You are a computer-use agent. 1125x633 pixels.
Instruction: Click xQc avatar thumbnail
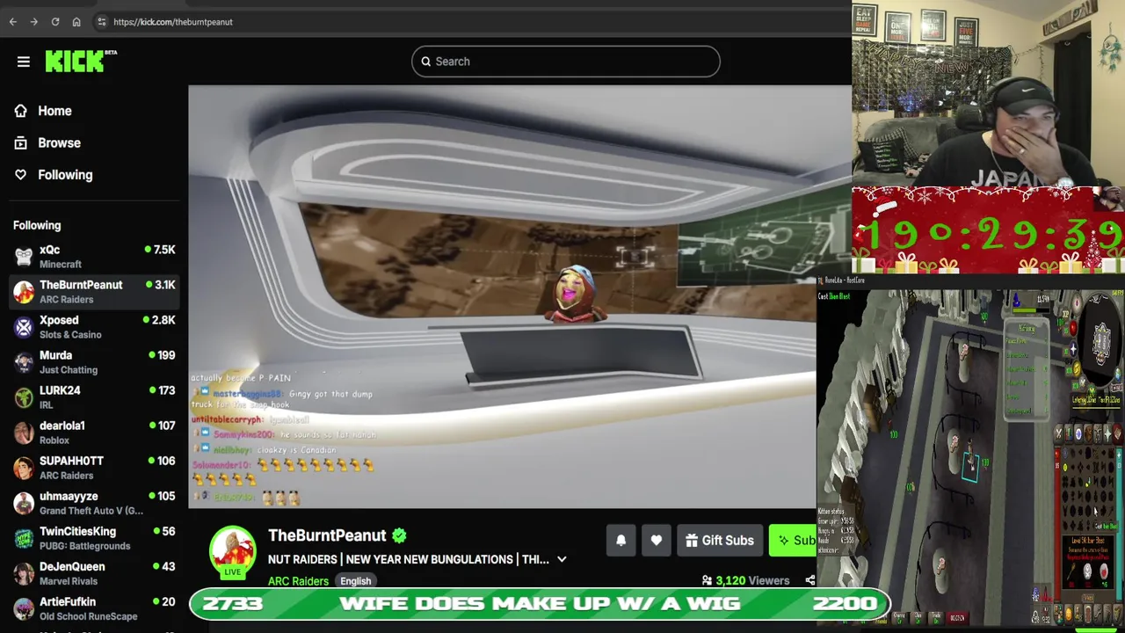(x=24, y=257)
